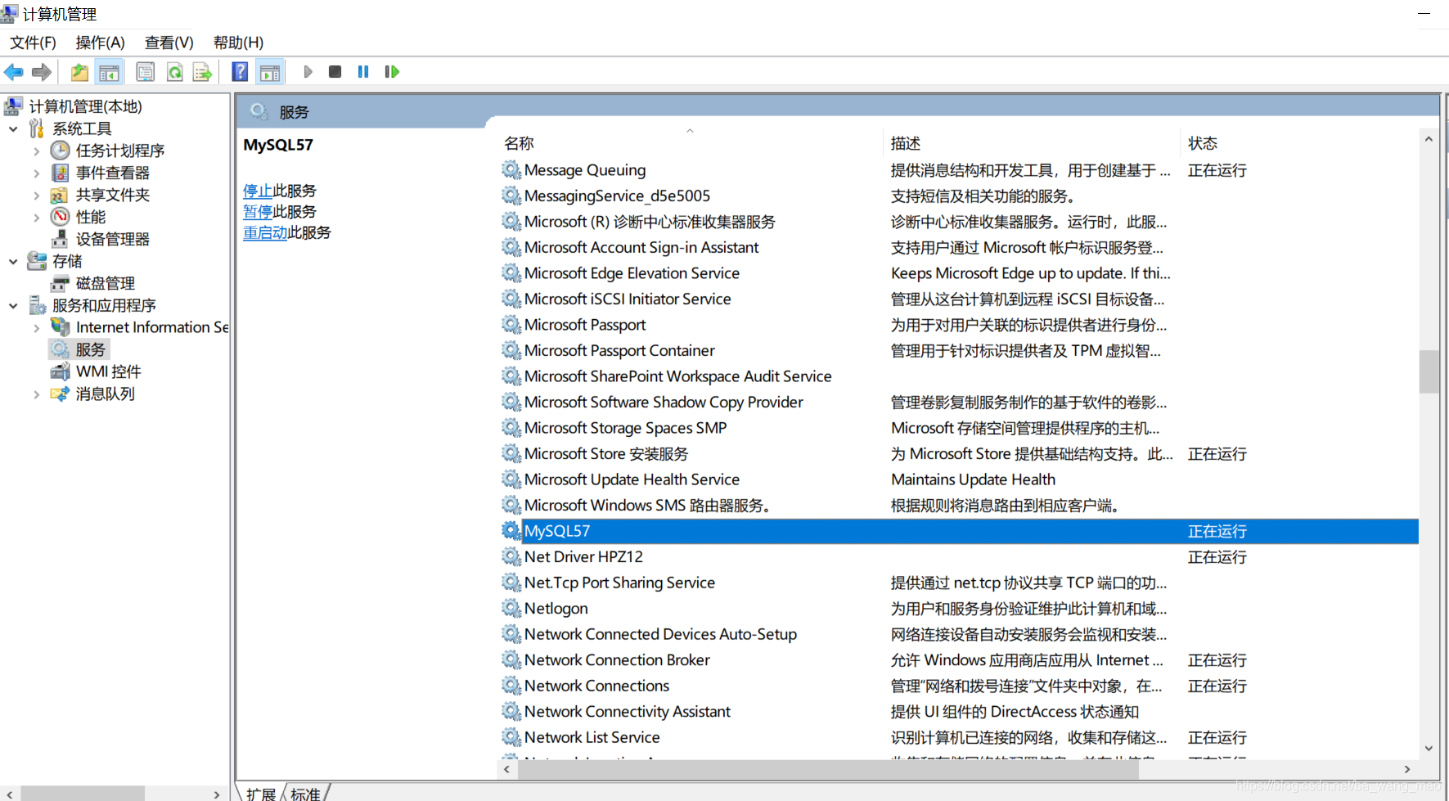The width and height of the screenshot is (1449, 801).
Task: Click the scroll down arrow of services list
Action: coord(1429,748)
